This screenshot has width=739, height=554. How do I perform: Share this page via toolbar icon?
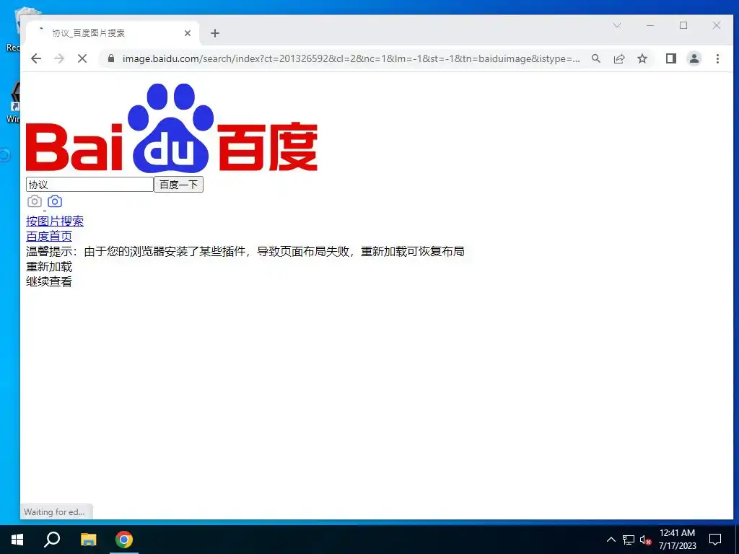(619, 58)
